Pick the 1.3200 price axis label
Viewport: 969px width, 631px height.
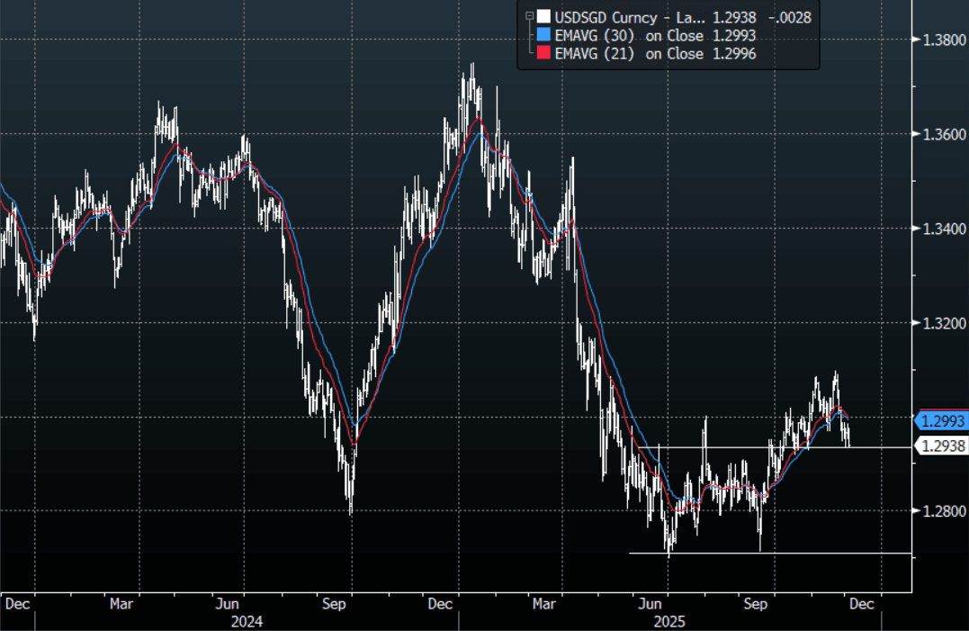(938, 323)
